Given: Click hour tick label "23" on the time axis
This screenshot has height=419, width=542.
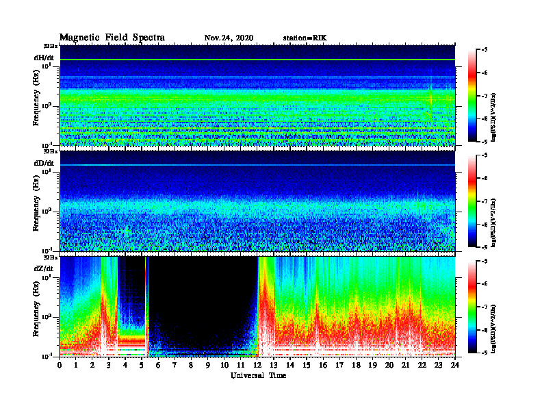Looking at the screenshot, I should [439, 365].
